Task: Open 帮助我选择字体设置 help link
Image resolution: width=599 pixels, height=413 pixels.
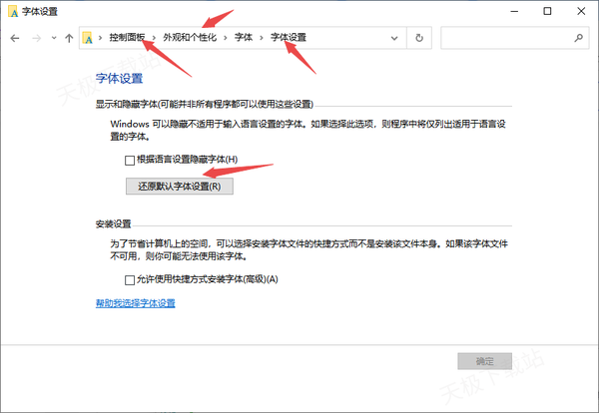Action: tap(135, 303)
